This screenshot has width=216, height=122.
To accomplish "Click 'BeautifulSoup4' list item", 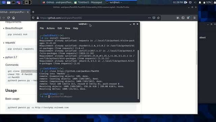I will tap(14, 28).
